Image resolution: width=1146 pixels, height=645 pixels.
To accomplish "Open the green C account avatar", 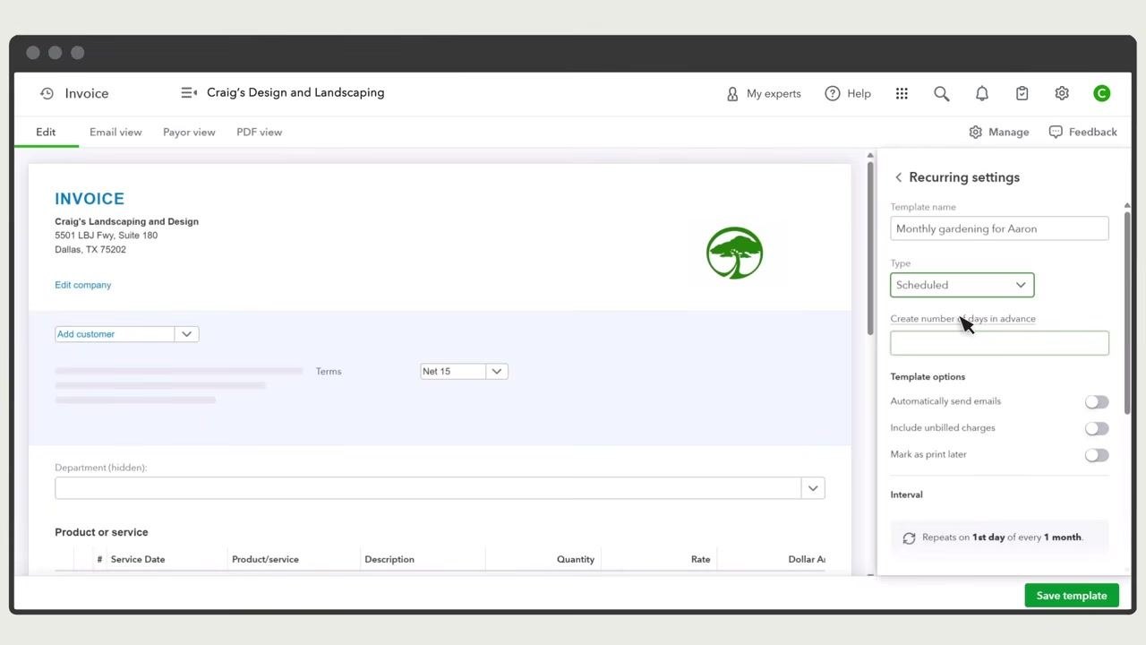I will coord(1102,93).
